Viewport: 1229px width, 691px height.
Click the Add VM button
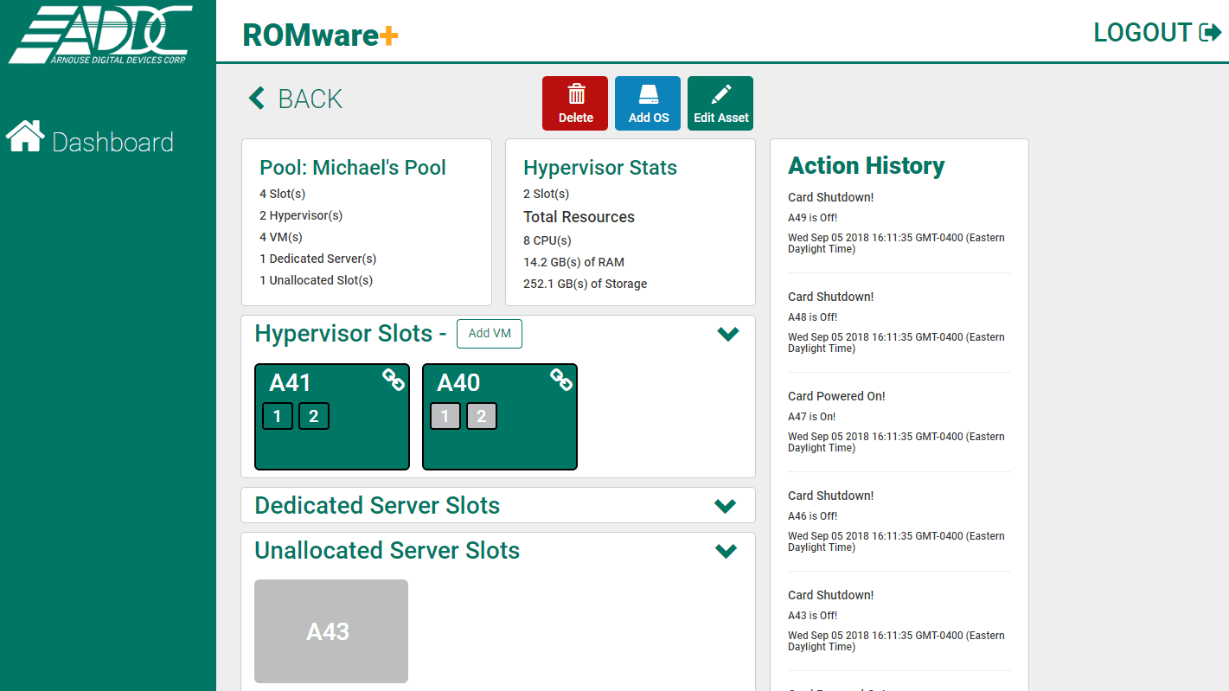tap(490, 334)
